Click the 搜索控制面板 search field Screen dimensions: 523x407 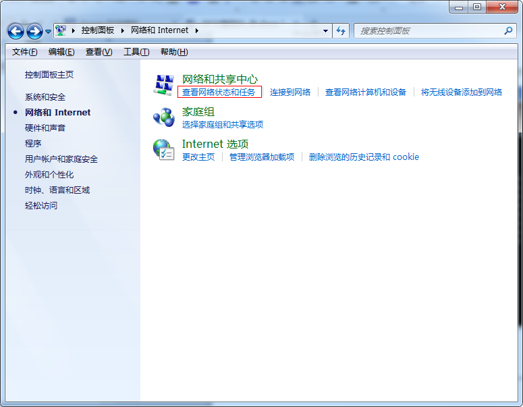coord(429,30)
